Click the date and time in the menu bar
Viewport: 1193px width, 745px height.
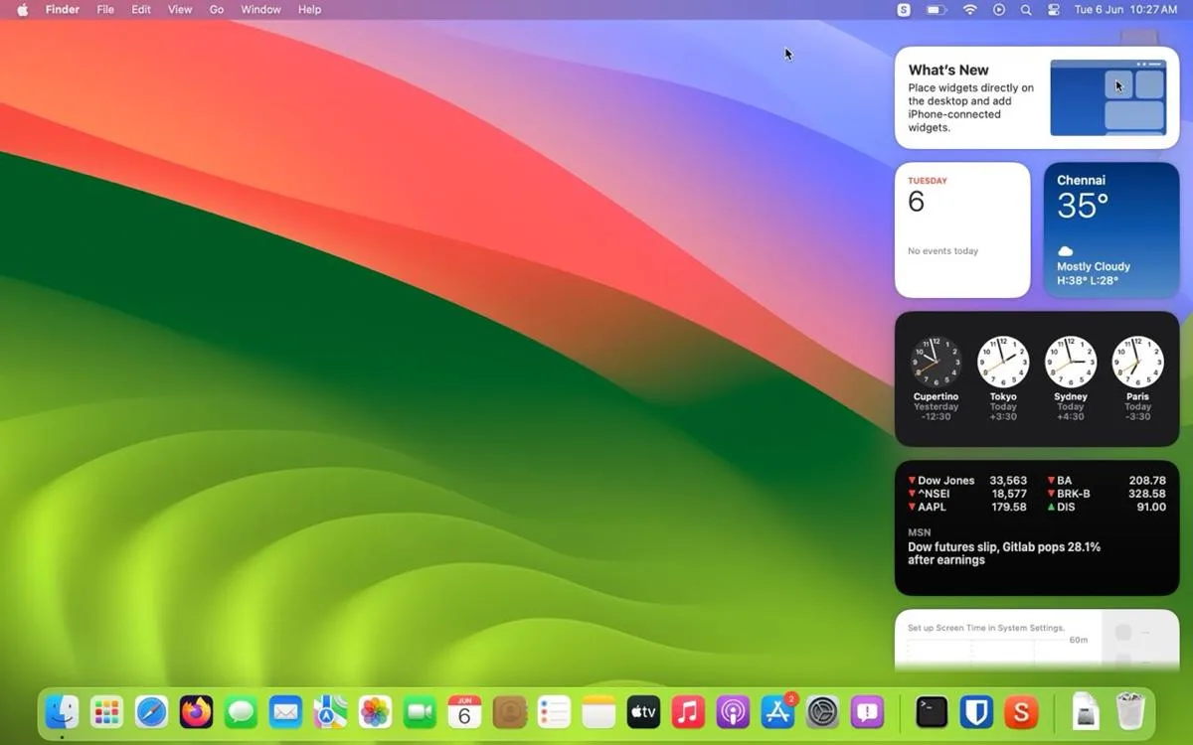(x=1125, y=10)
